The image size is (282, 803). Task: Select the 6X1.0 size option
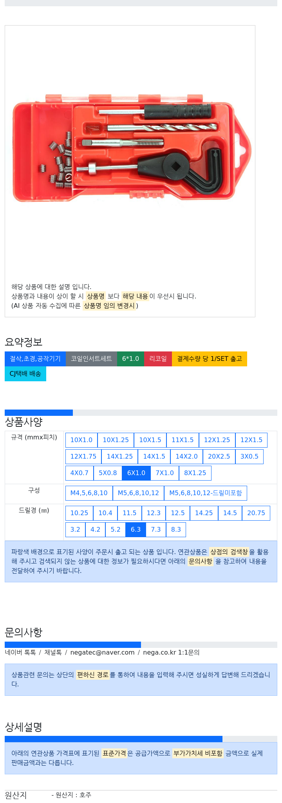[x=136, y=473]
